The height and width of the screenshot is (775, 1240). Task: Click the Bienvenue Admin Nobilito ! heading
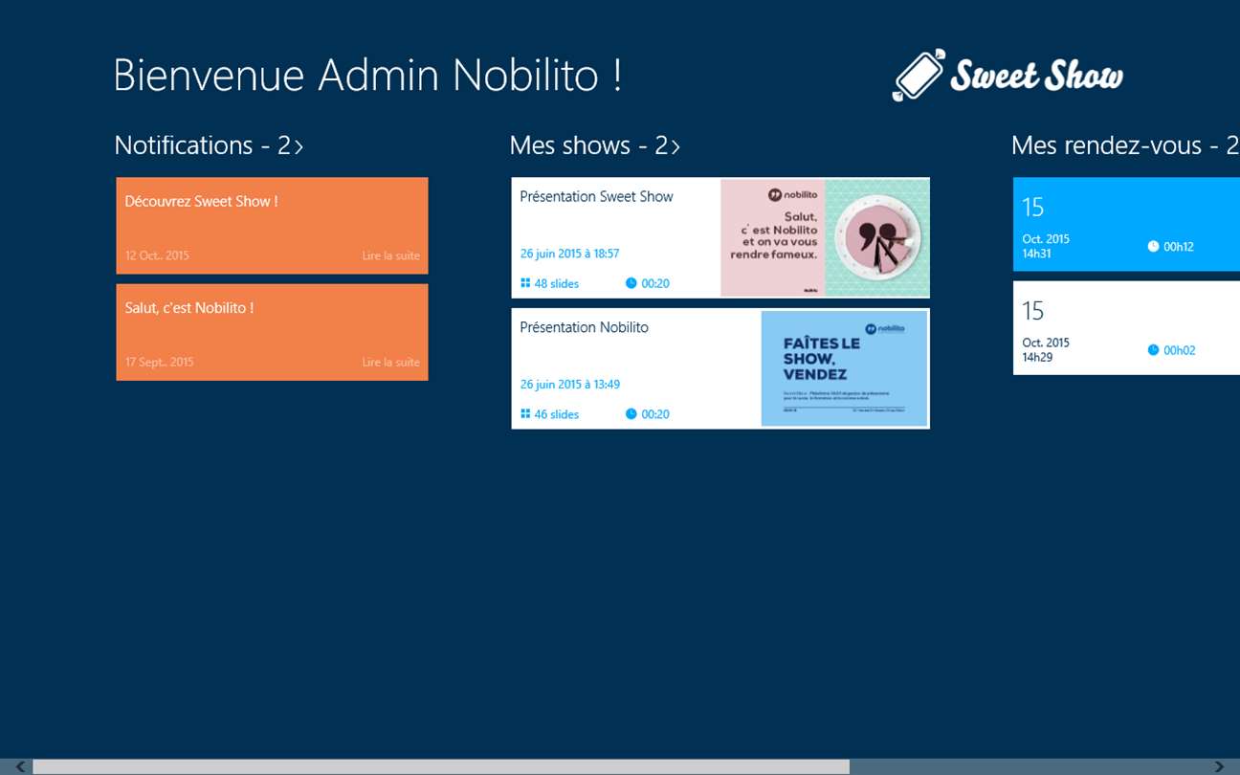367,75
